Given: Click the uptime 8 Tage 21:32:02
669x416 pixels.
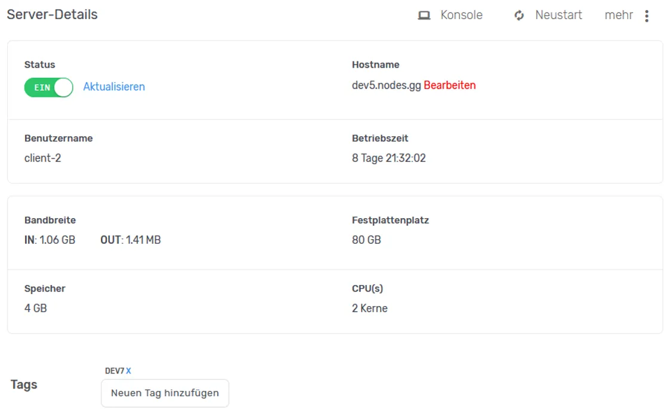Looking at the screenshot, I should coord(389,158).
